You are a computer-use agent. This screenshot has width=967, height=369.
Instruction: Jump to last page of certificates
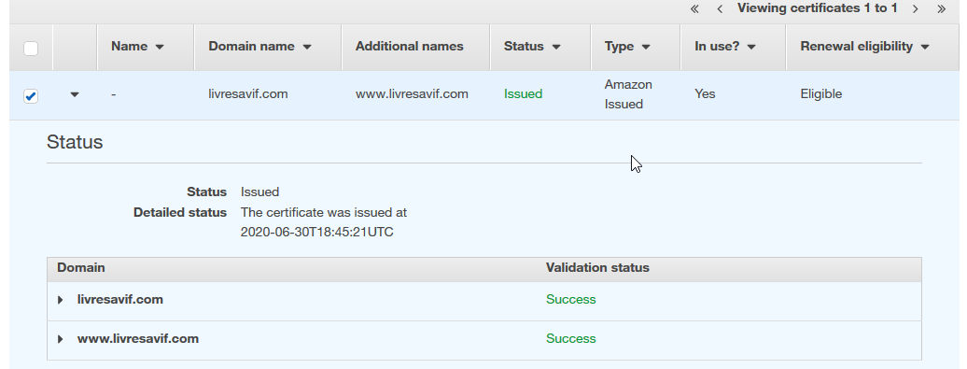pos(941,8)
